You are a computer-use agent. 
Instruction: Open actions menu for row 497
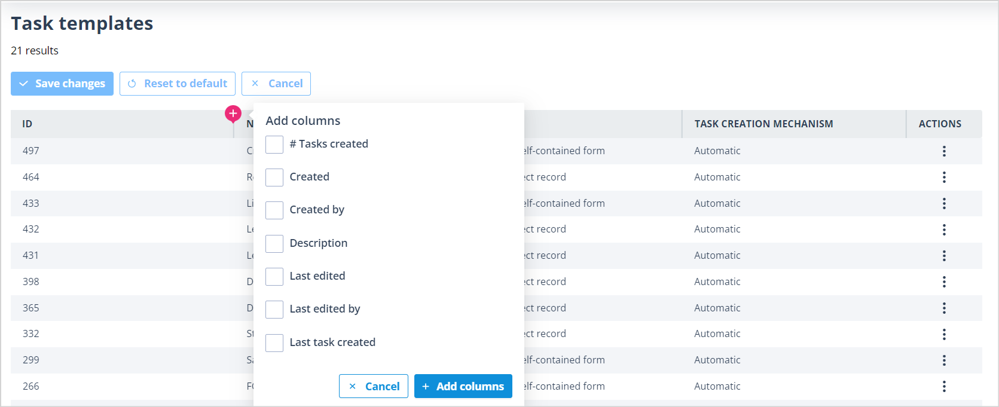point(944,151)
